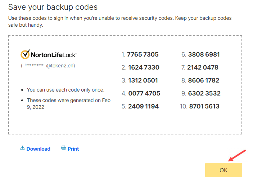Click the masked @token2.ch email address
The image size is (253, 182).
(48, 66)
